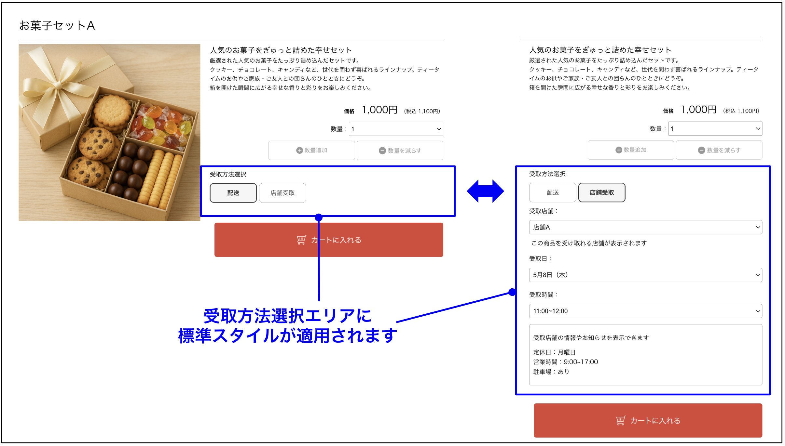Click the minus icon in left 数量を減らす button
This screenshot has height=446, width=785.
click(382, 151)
